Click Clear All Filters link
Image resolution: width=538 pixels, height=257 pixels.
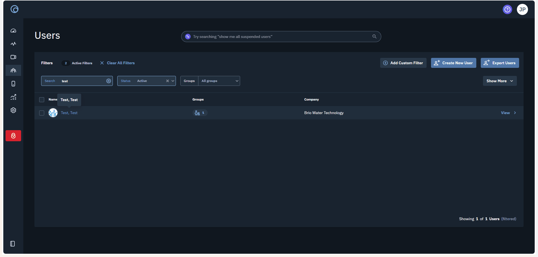[x=118, y=63]
